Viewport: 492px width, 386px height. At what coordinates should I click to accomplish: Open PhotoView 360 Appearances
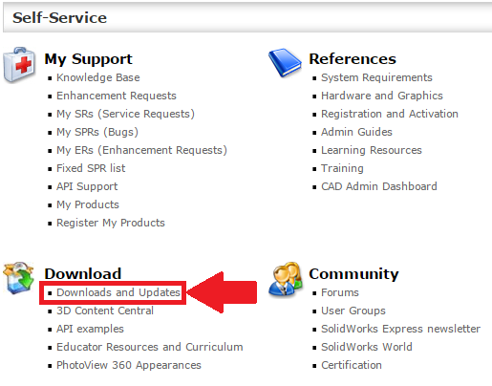point(129,365)
